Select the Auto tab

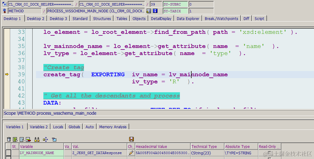click(89, 127)
